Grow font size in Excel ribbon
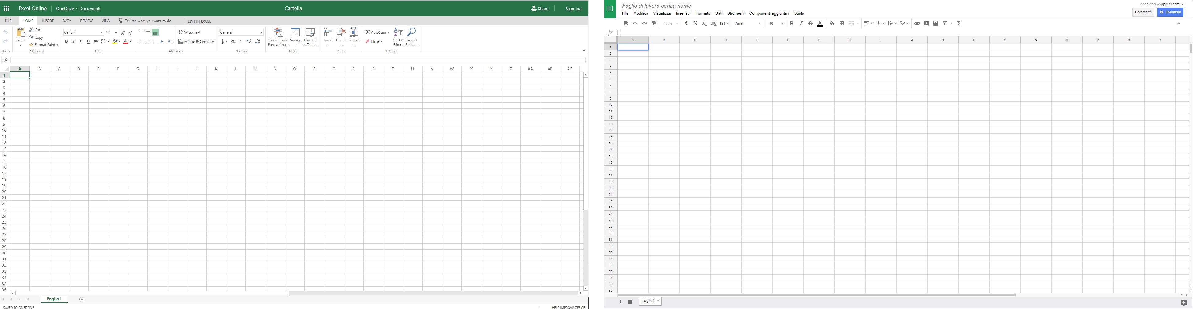The image size is (1193, 315). 123,32
